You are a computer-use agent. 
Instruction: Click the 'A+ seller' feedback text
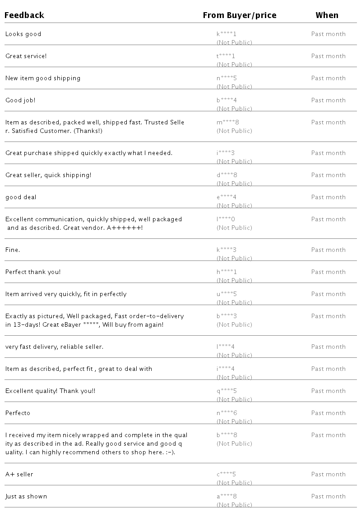19,475
